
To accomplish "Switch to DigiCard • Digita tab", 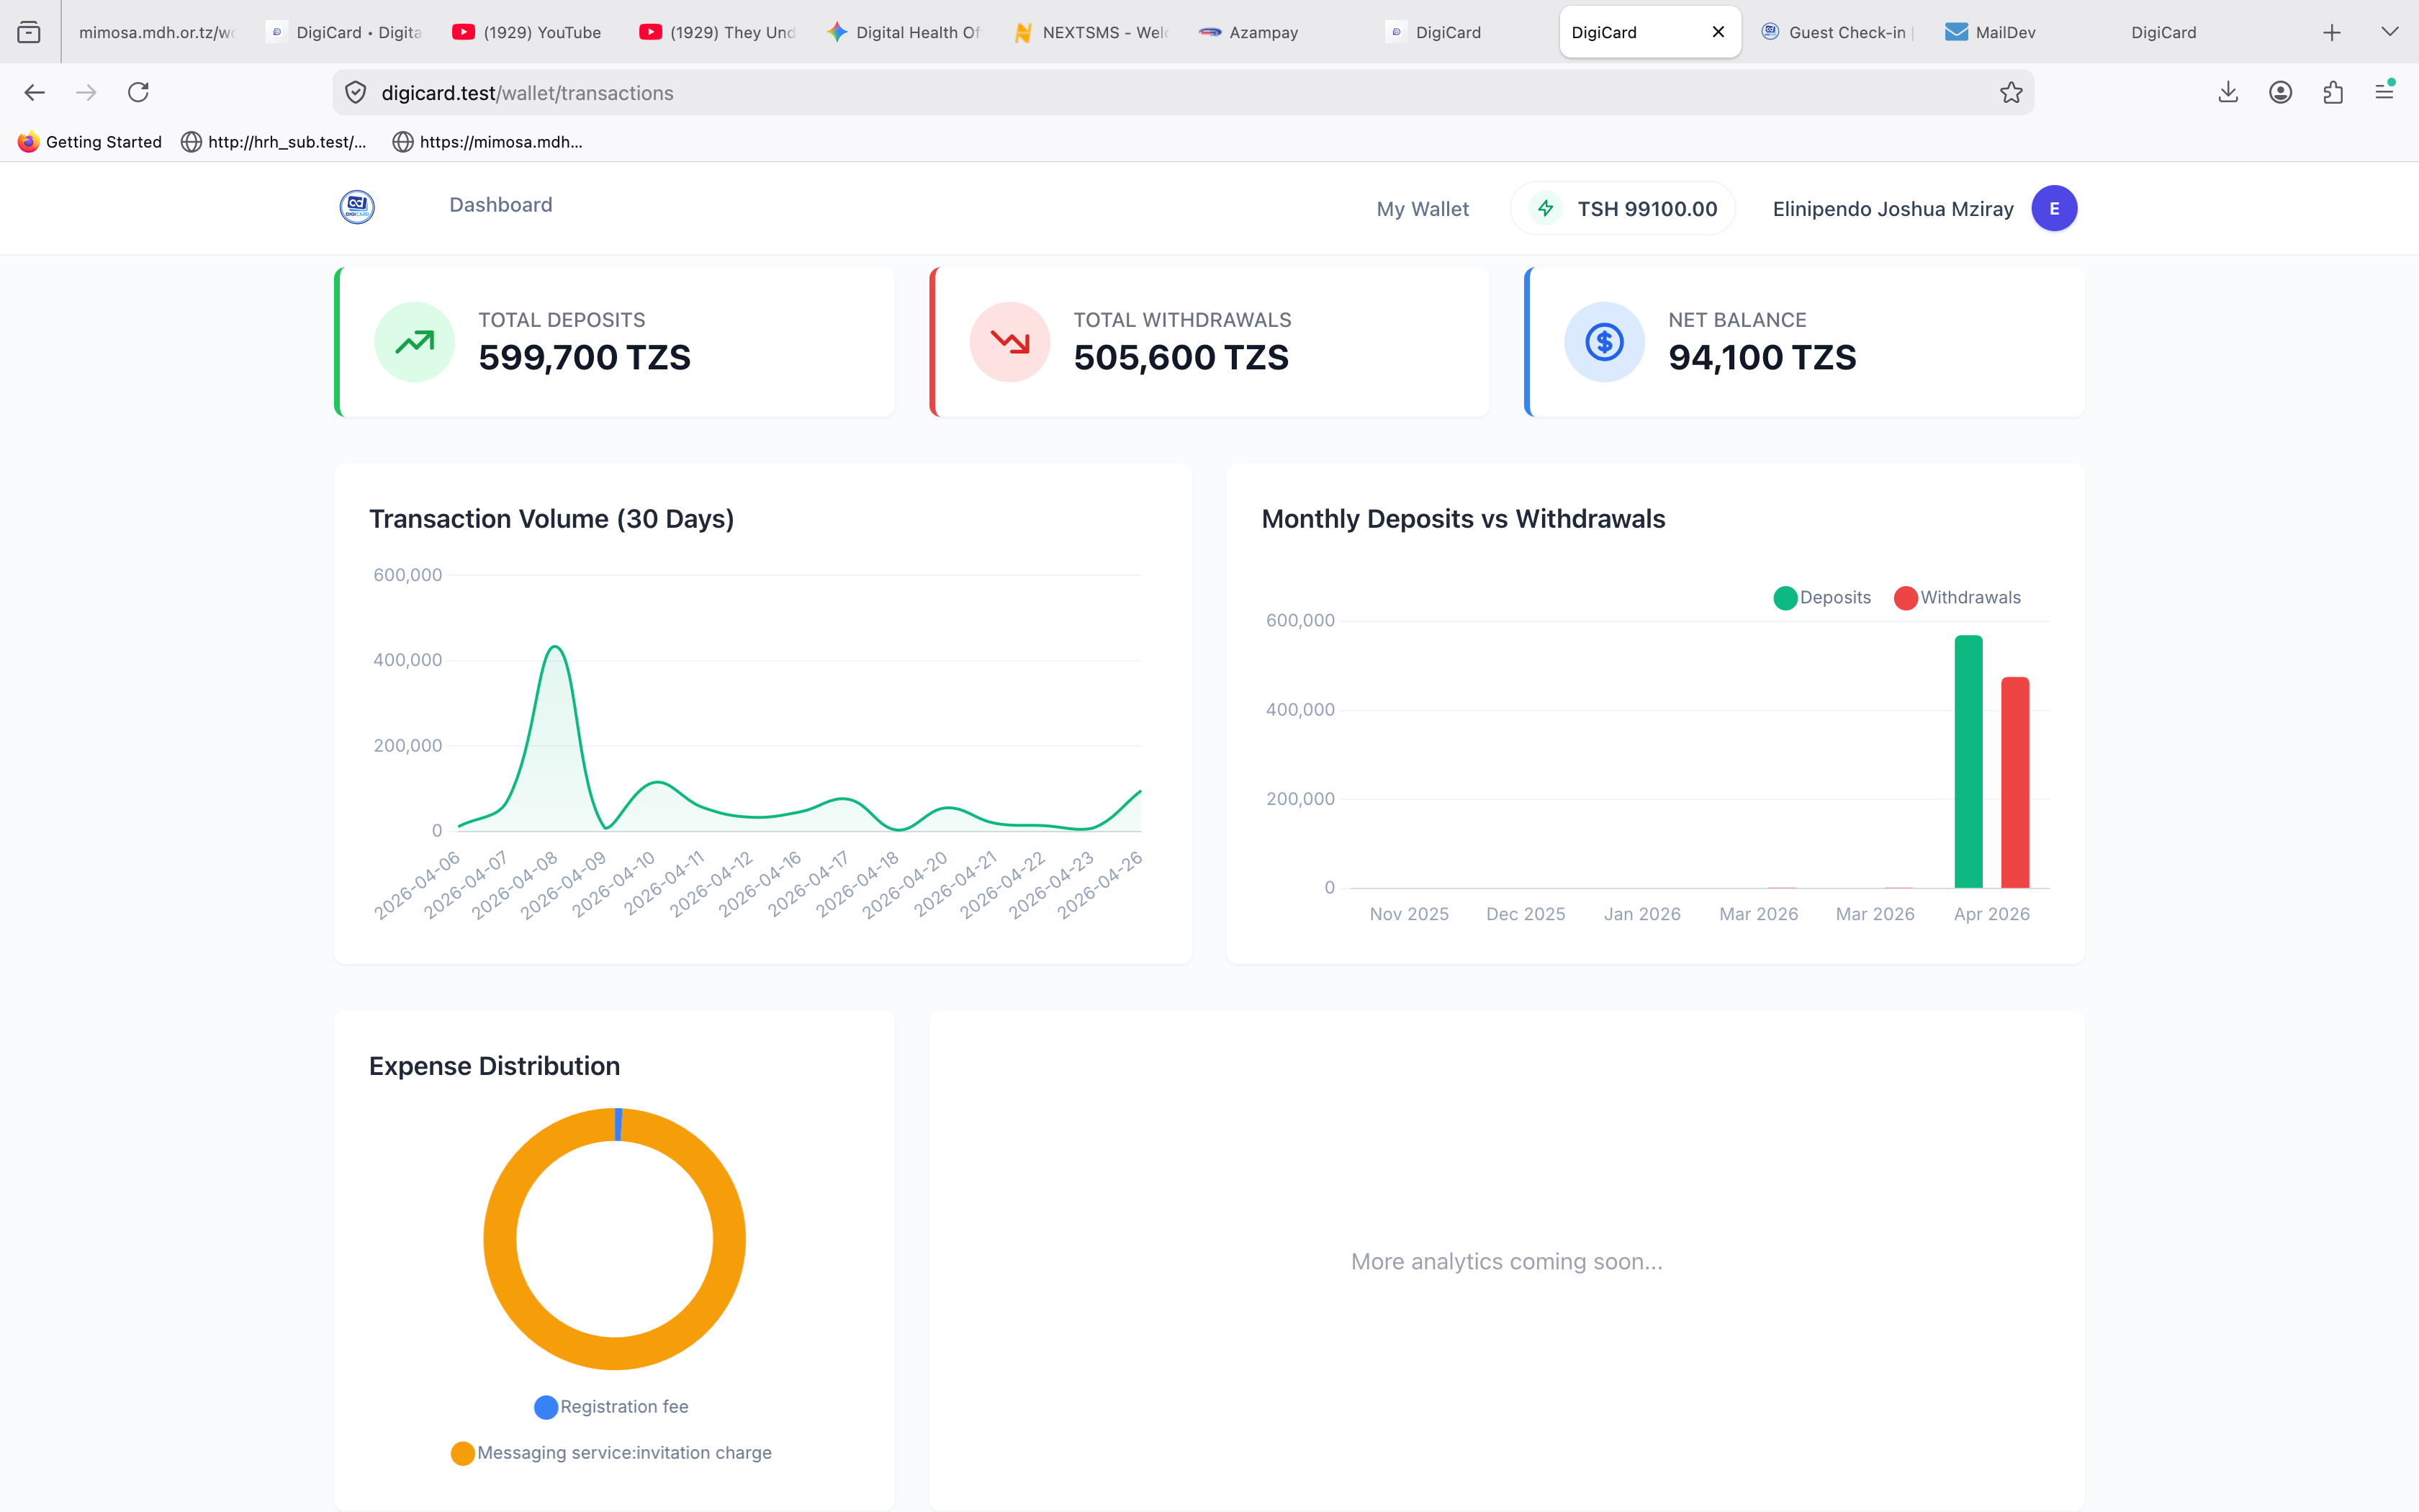I will (x=345, y=32).
